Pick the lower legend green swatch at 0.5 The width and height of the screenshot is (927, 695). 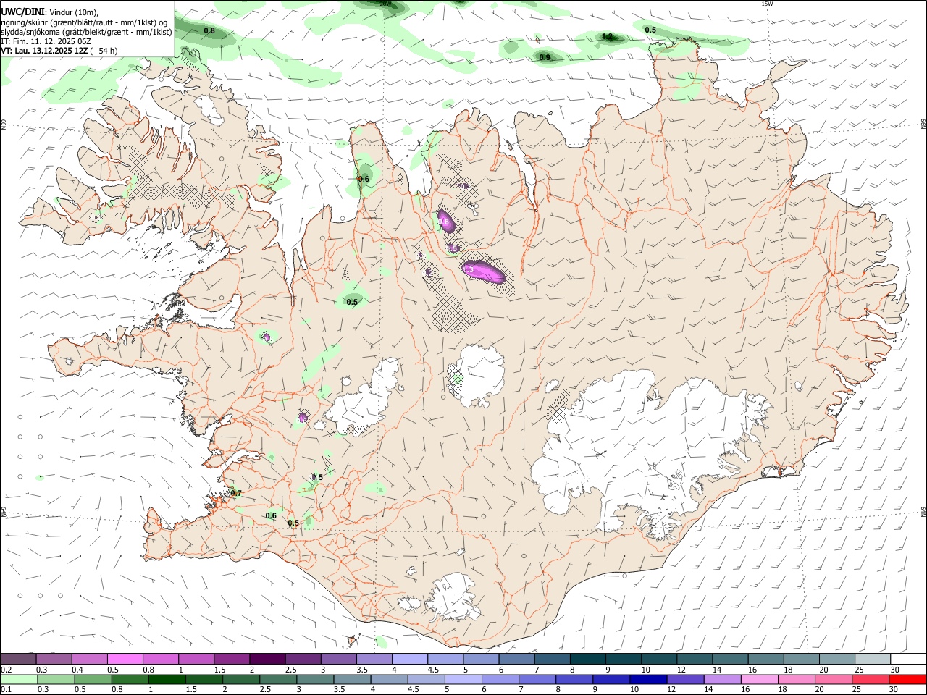click(x=93, y=679)
